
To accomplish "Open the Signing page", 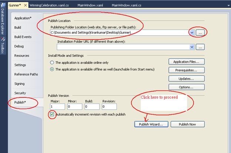I will pyautogui.click(x=19, y=84).
